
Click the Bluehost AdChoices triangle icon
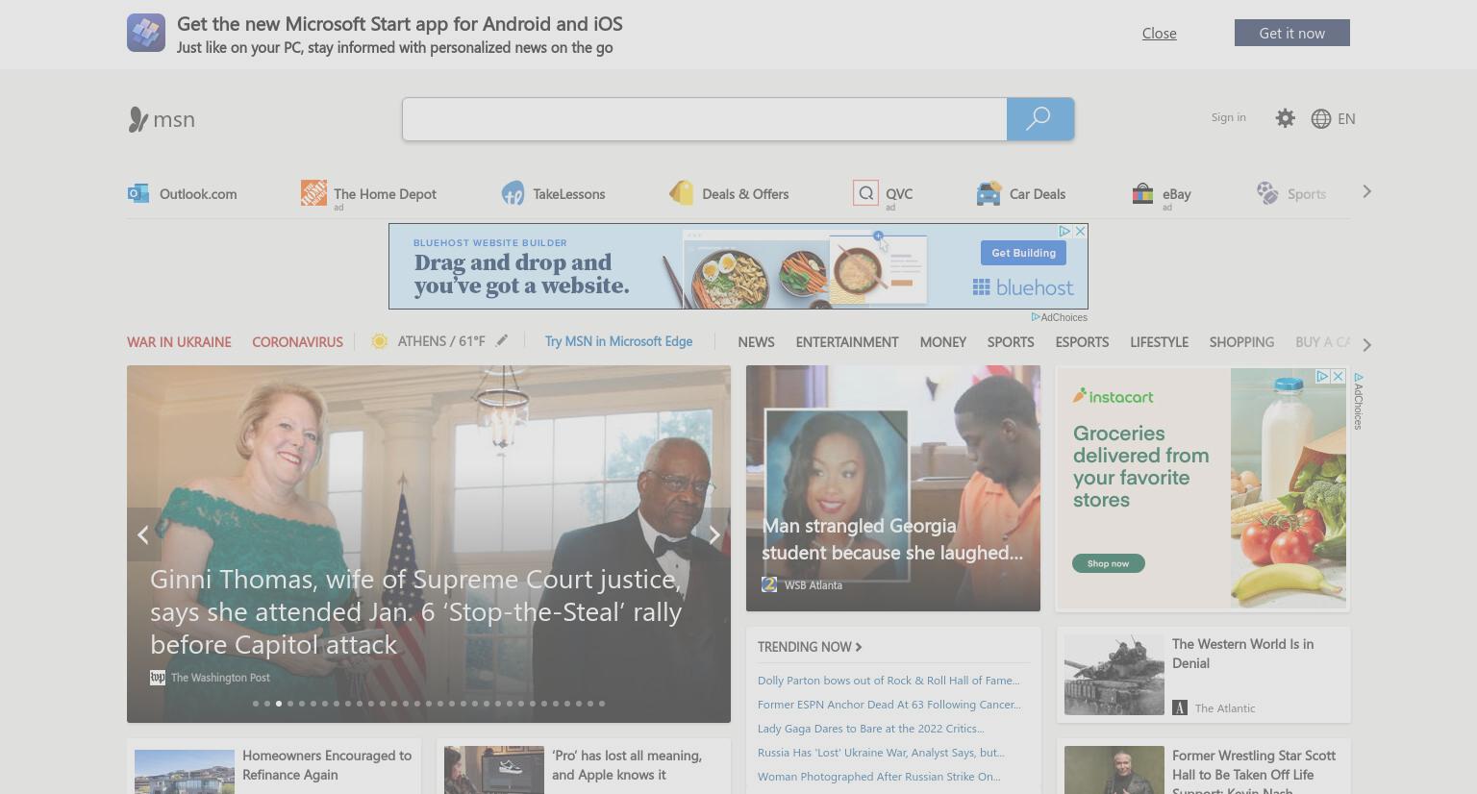(1064, 232)
